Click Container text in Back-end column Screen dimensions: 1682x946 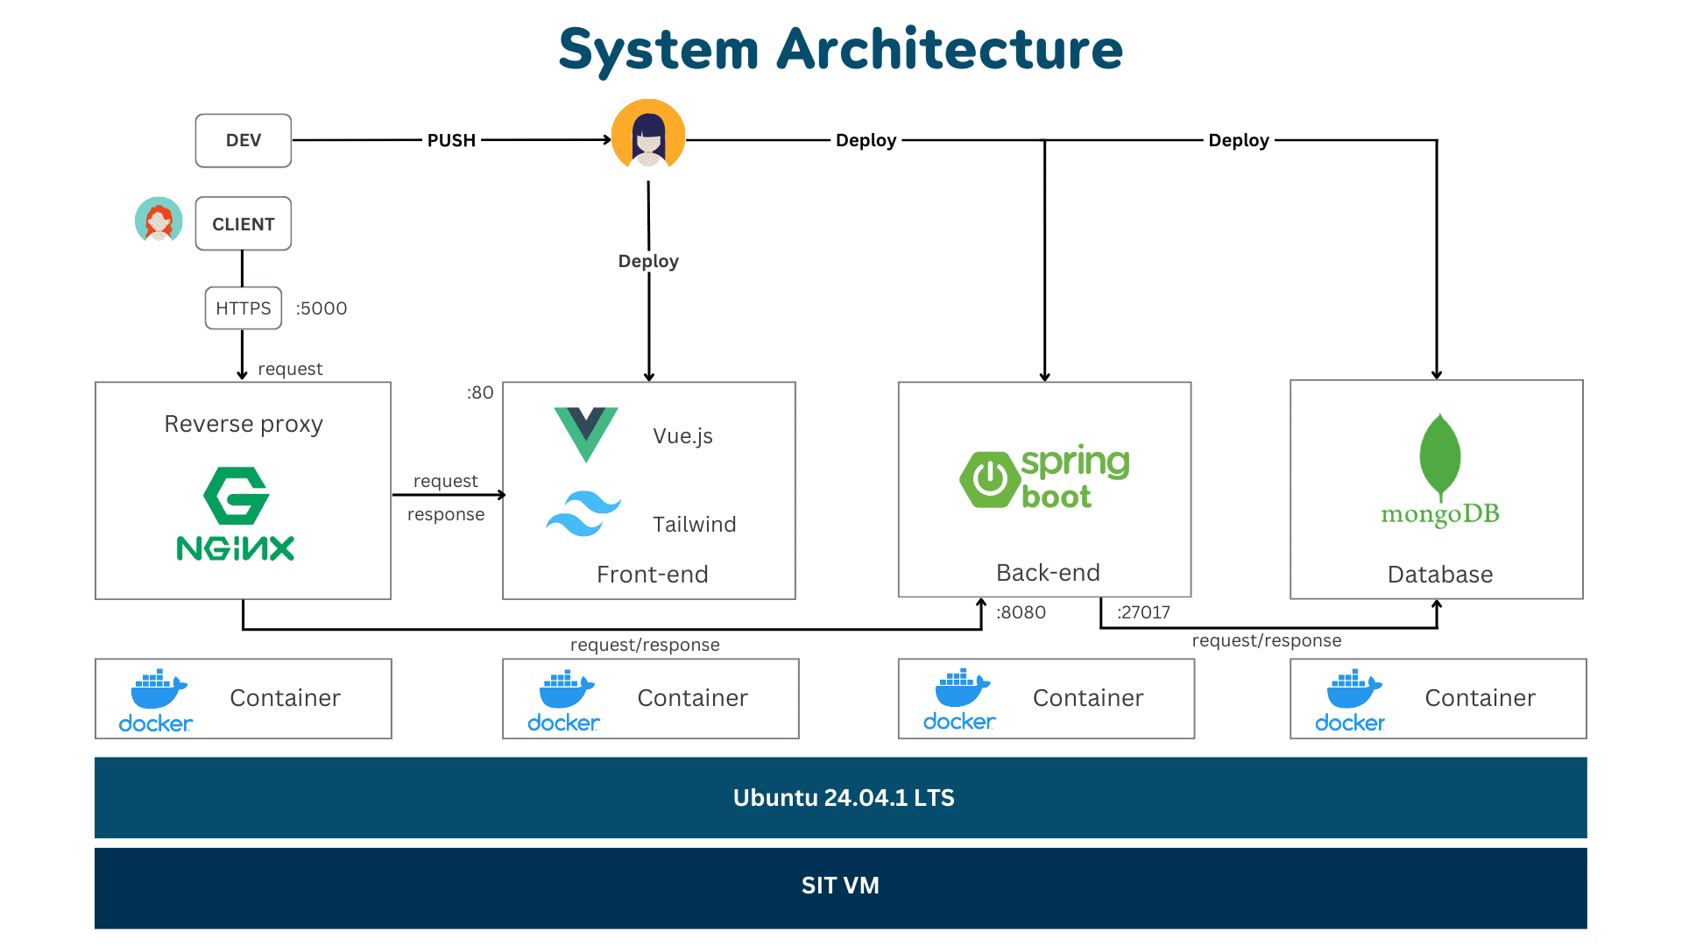point(1088,698)
